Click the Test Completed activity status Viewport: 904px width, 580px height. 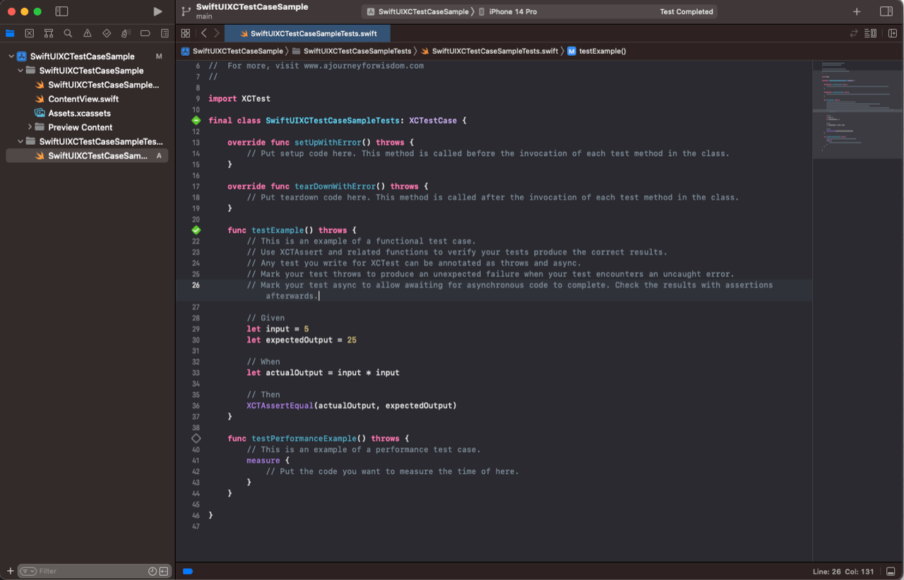(686, 11)
